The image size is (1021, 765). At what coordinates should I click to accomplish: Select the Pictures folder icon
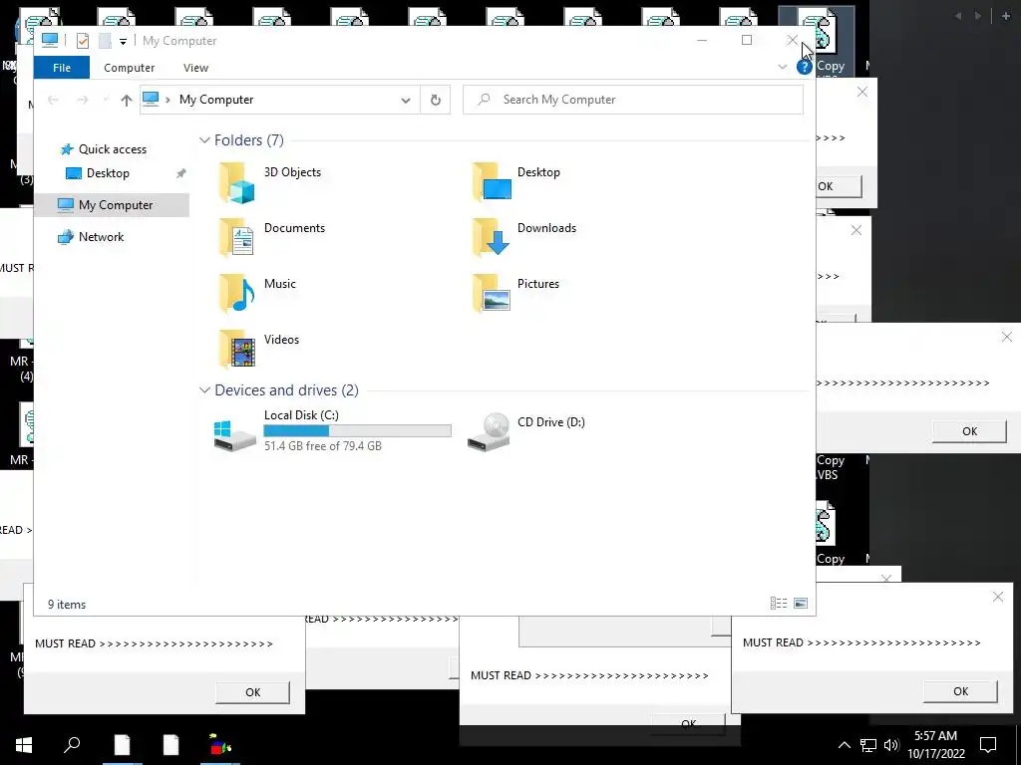(492, 293)
